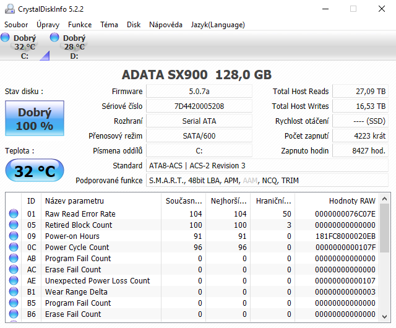Click the SATA/600 transfer mode field
396x328 pixels.
click(x=199, y=136)
